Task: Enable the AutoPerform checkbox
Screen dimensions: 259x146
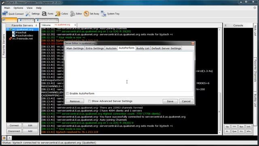Action: pyautogui.click(x=68, y=94)
